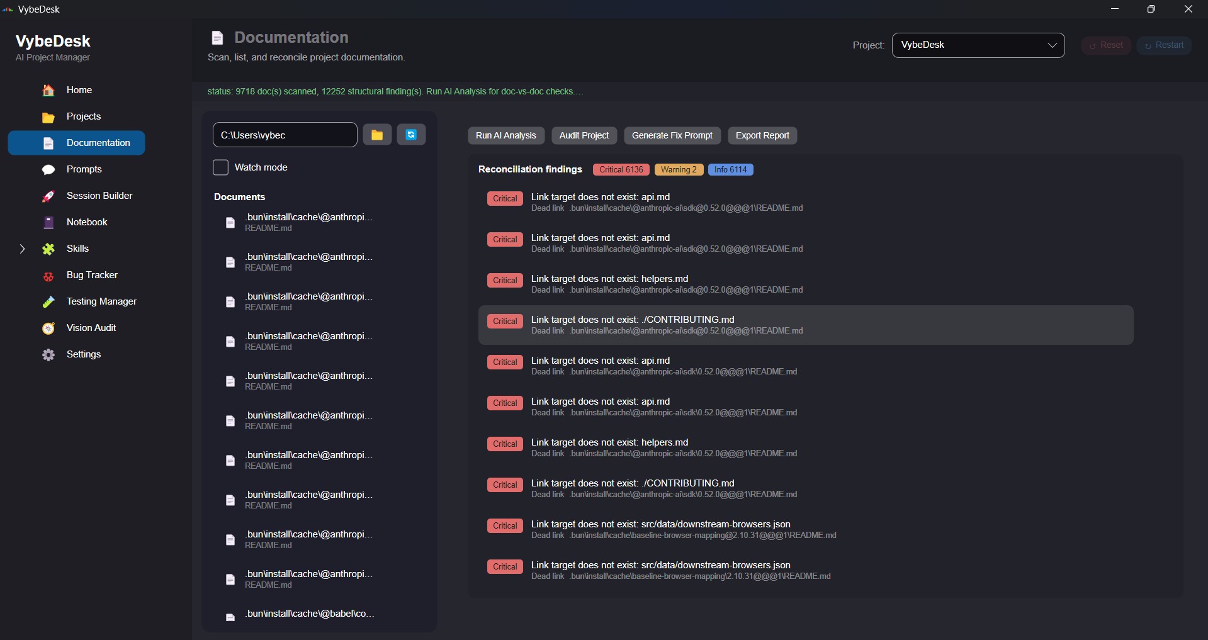Minimize the VybeDesk window
The height and width of the screenshot is (640, 1208).
click(1115, 9)
